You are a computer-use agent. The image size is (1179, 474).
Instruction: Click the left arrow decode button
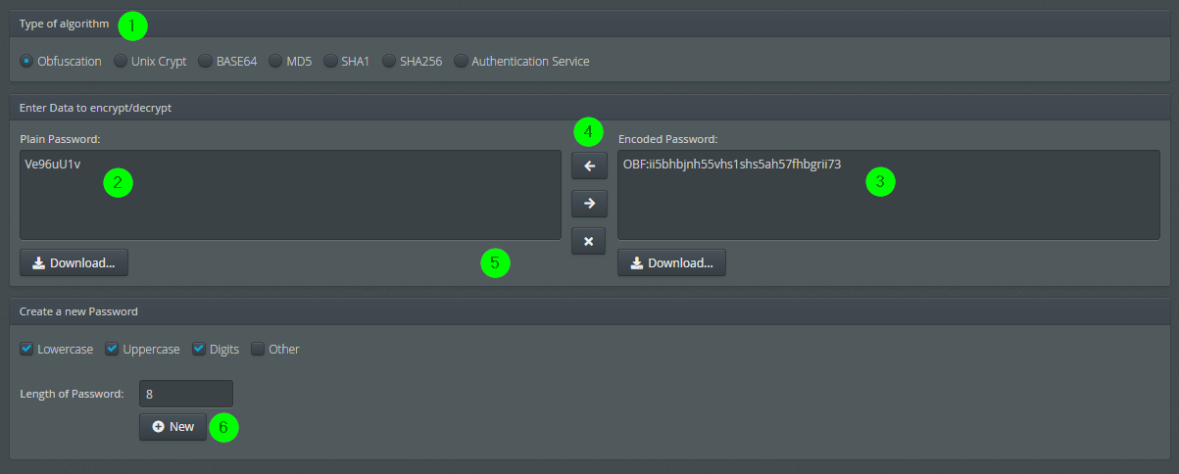click(589, 166)
